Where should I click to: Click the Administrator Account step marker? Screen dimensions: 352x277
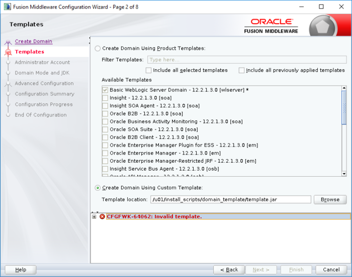pyautogui.click(x=8, y=62)
